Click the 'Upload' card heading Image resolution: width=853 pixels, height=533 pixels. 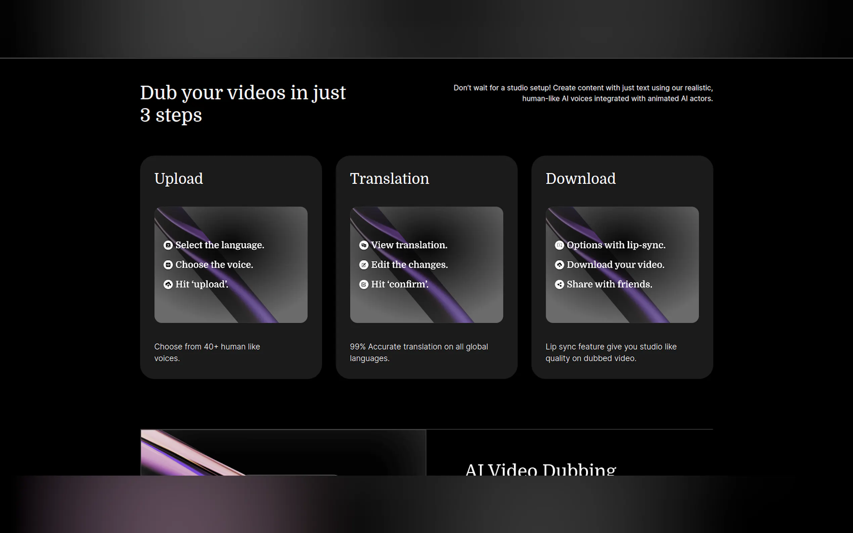178,179
